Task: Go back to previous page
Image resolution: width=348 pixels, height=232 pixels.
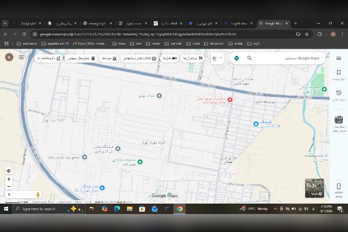Action: (x=6, y=34)
